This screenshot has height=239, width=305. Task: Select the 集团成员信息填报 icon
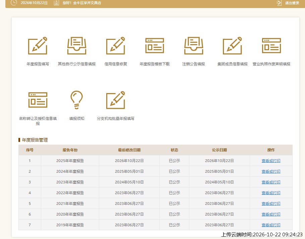pyautogui.click(x=233, y=46)
